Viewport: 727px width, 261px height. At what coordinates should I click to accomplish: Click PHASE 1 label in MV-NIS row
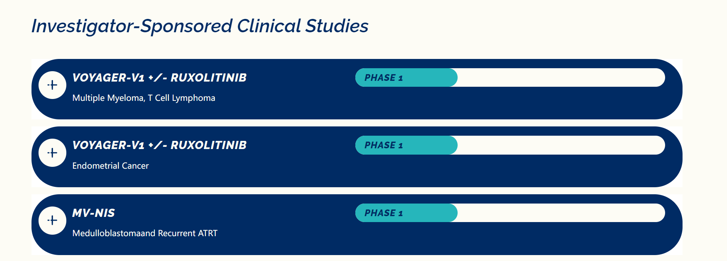[x=384, y=213]
